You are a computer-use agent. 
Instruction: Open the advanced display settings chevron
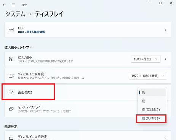click(165, 138)
